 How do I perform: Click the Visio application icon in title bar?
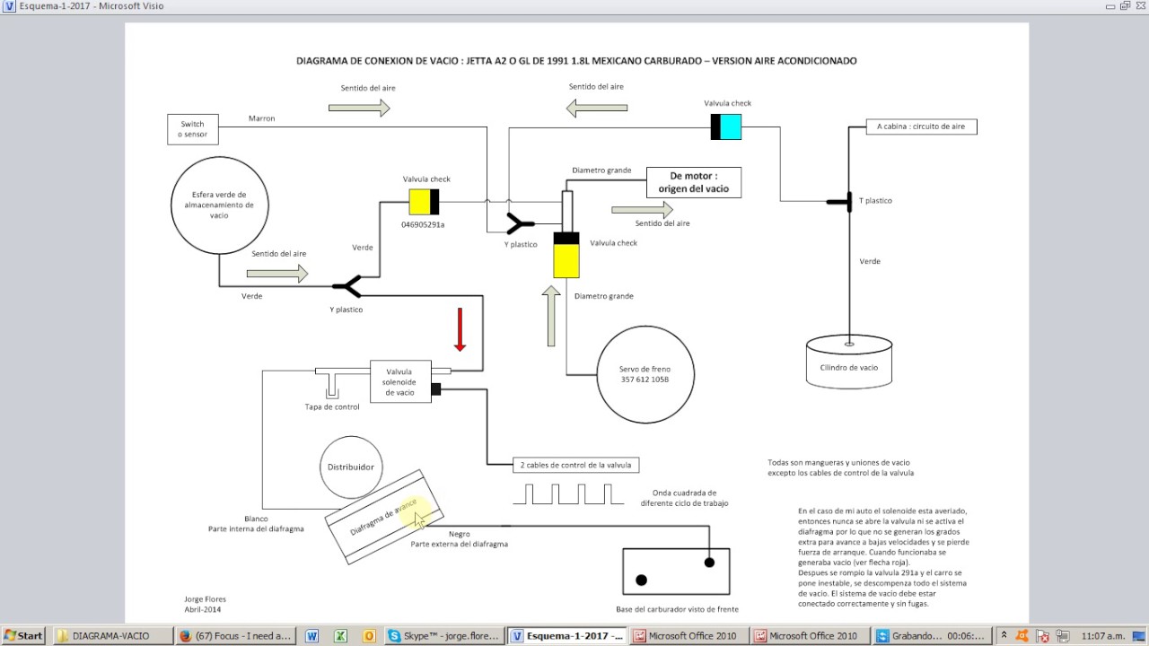point(10,6)
